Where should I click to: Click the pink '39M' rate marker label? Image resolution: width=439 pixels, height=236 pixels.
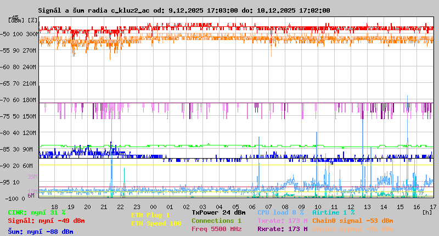(x=32, y=177)
